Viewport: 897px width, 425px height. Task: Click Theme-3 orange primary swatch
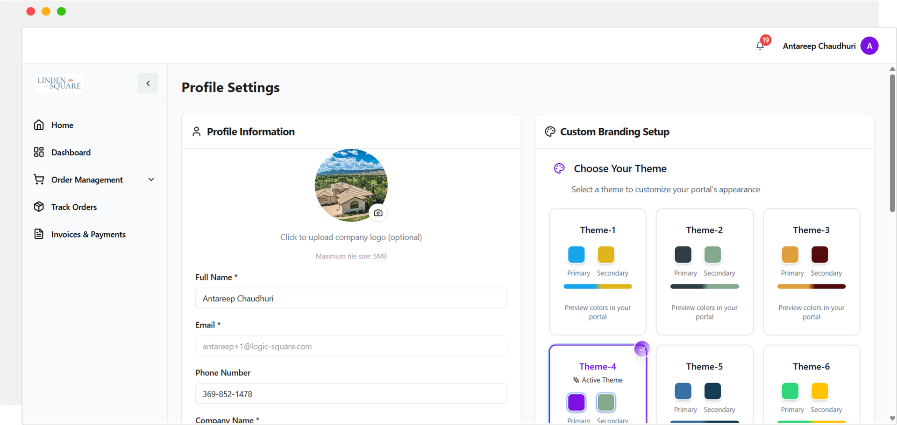790,255
